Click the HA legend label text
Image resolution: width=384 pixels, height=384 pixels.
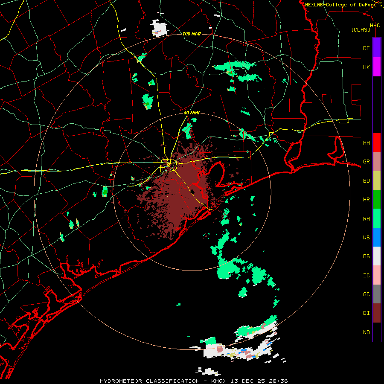pyautogui.click(x=366, y=143)
